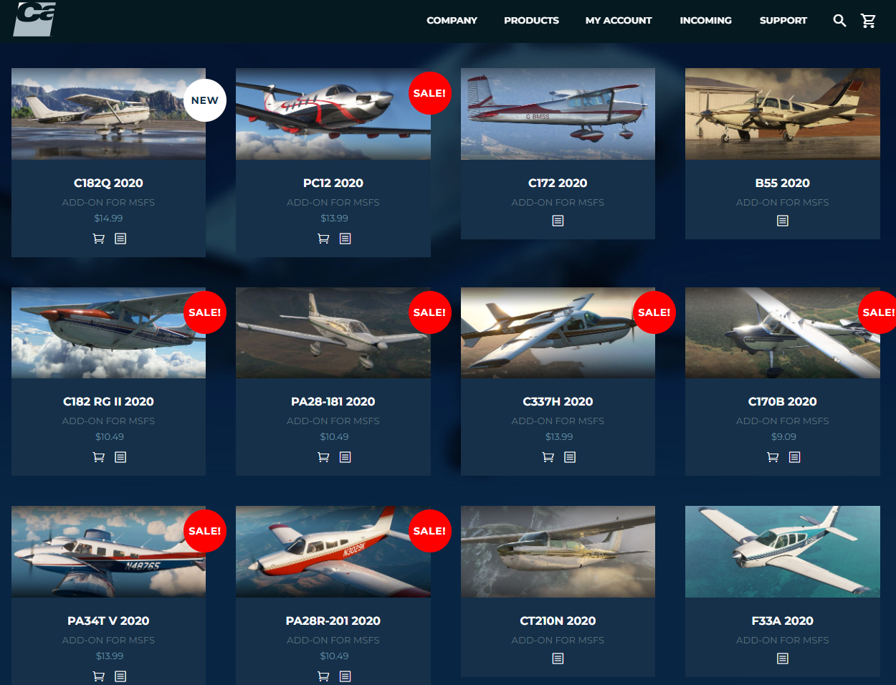View details icon for PA28-181 2020
Viewport: 896px width, 685px height.
(x=345, y=457)
